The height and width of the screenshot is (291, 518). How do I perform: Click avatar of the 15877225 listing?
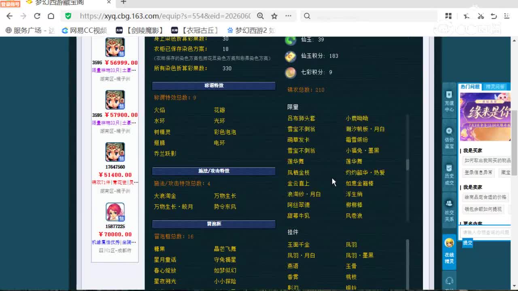(x=115, y=212)
